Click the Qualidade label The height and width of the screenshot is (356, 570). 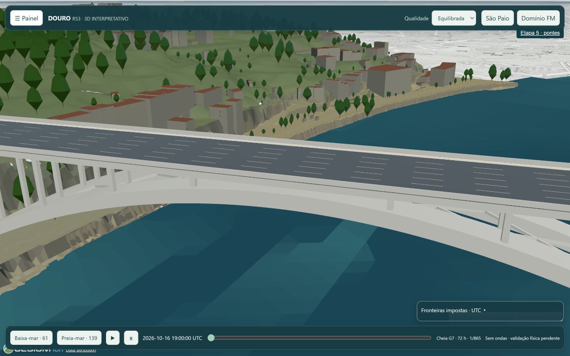pyautogui.click(x=416, y=18)
